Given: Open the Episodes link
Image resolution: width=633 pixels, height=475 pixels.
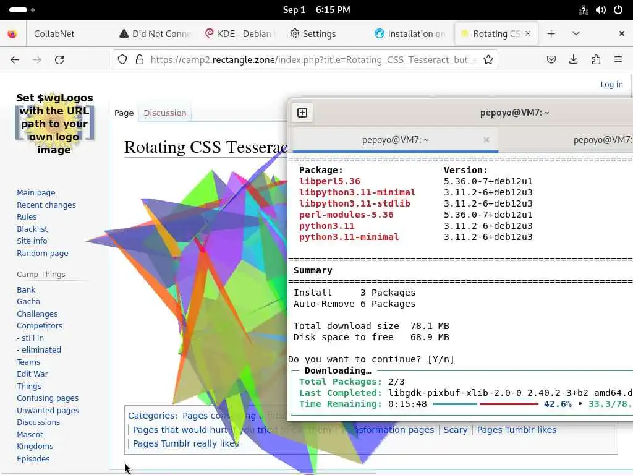Looking at the screenshot, I should 33,459.
